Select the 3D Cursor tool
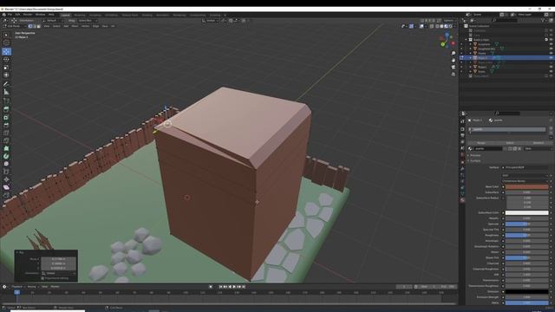This screenshot has width=555, height=312. (6, 42)
